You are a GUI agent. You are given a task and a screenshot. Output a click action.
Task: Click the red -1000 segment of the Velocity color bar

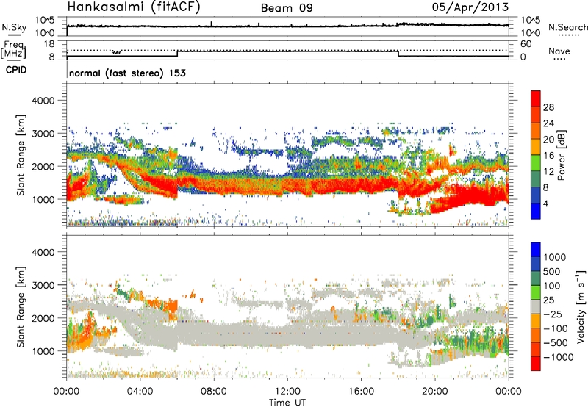click(536, 364)
